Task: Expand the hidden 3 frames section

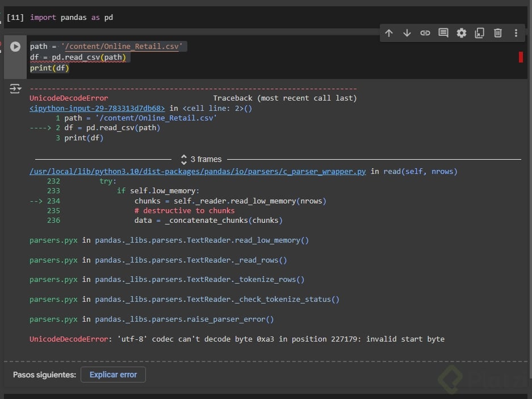Action: point(201,159)
